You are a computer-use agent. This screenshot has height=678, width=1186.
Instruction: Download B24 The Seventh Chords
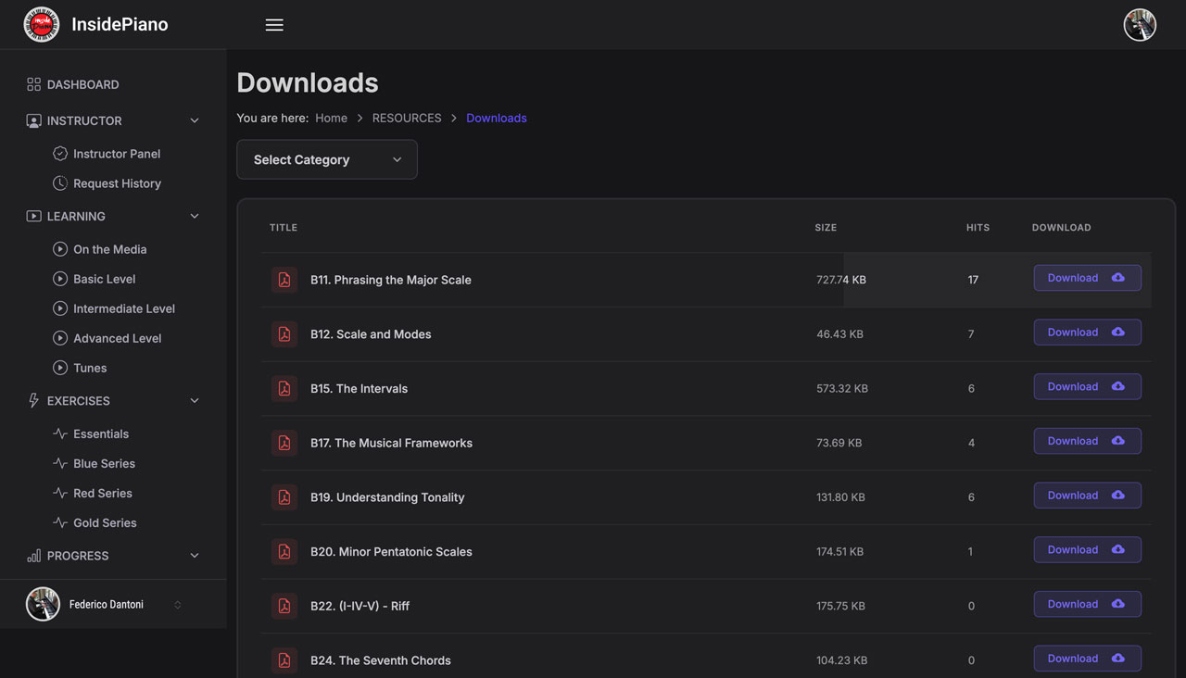point(1088,659)
